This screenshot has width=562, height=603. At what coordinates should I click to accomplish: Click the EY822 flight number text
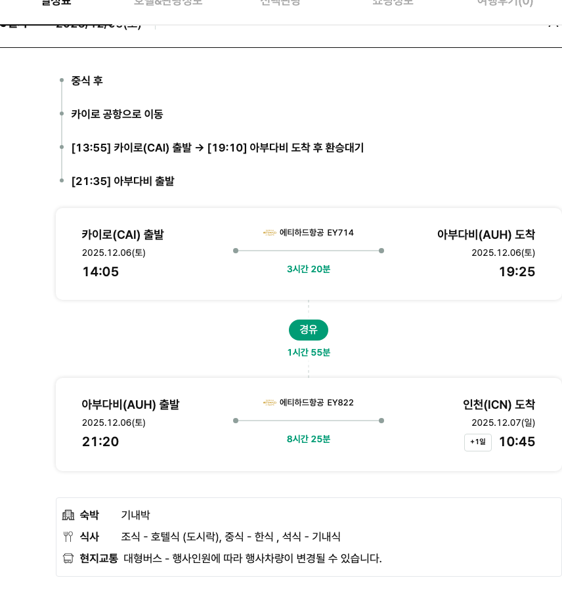[x=340, y=402]
